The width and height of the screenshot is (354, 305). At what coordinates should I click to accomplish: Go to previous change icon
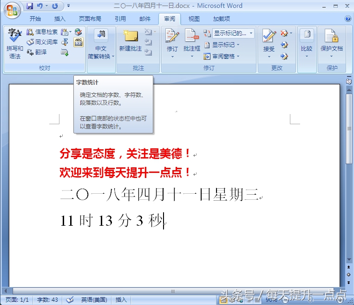[x=284, y=45]
